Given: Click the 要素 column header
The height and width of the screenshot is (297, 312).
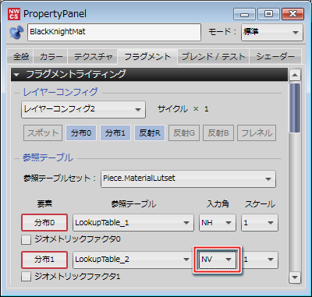Looking at the screenshot, I should [44, 204].
